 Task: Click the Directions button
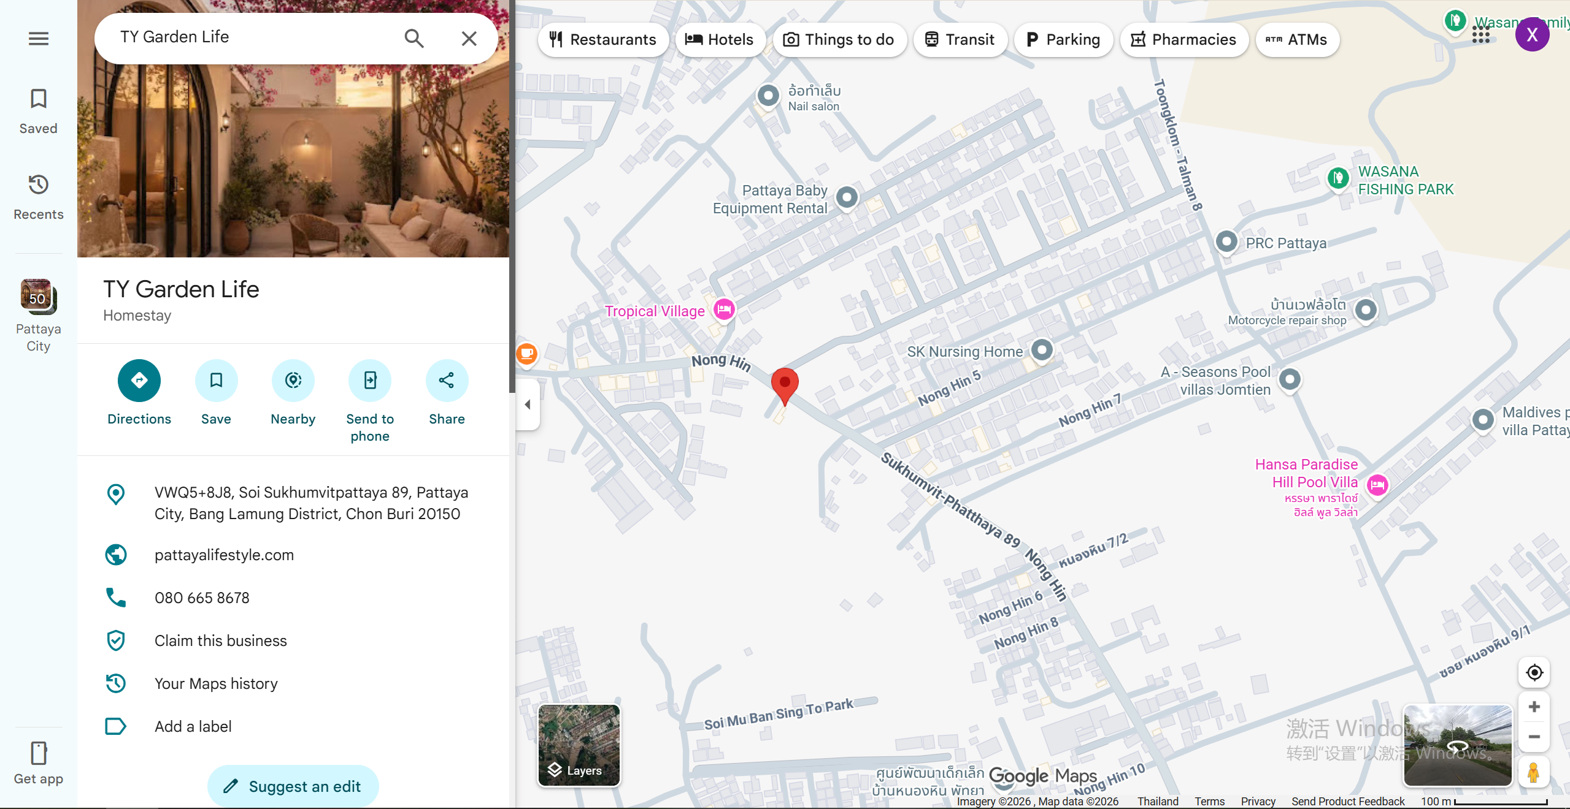(139, 393)
